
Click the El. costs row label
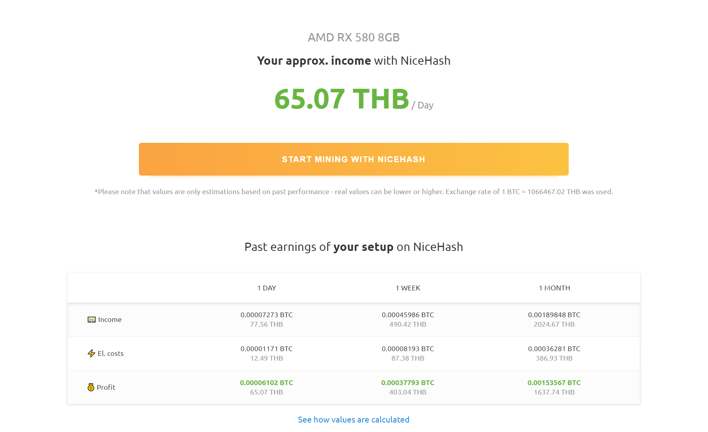tap(111, 353)
